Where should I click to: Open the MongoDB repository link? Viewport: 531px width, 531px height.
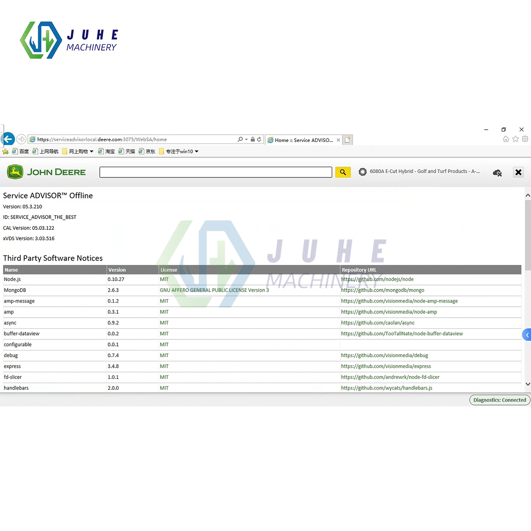pos(382,290)
